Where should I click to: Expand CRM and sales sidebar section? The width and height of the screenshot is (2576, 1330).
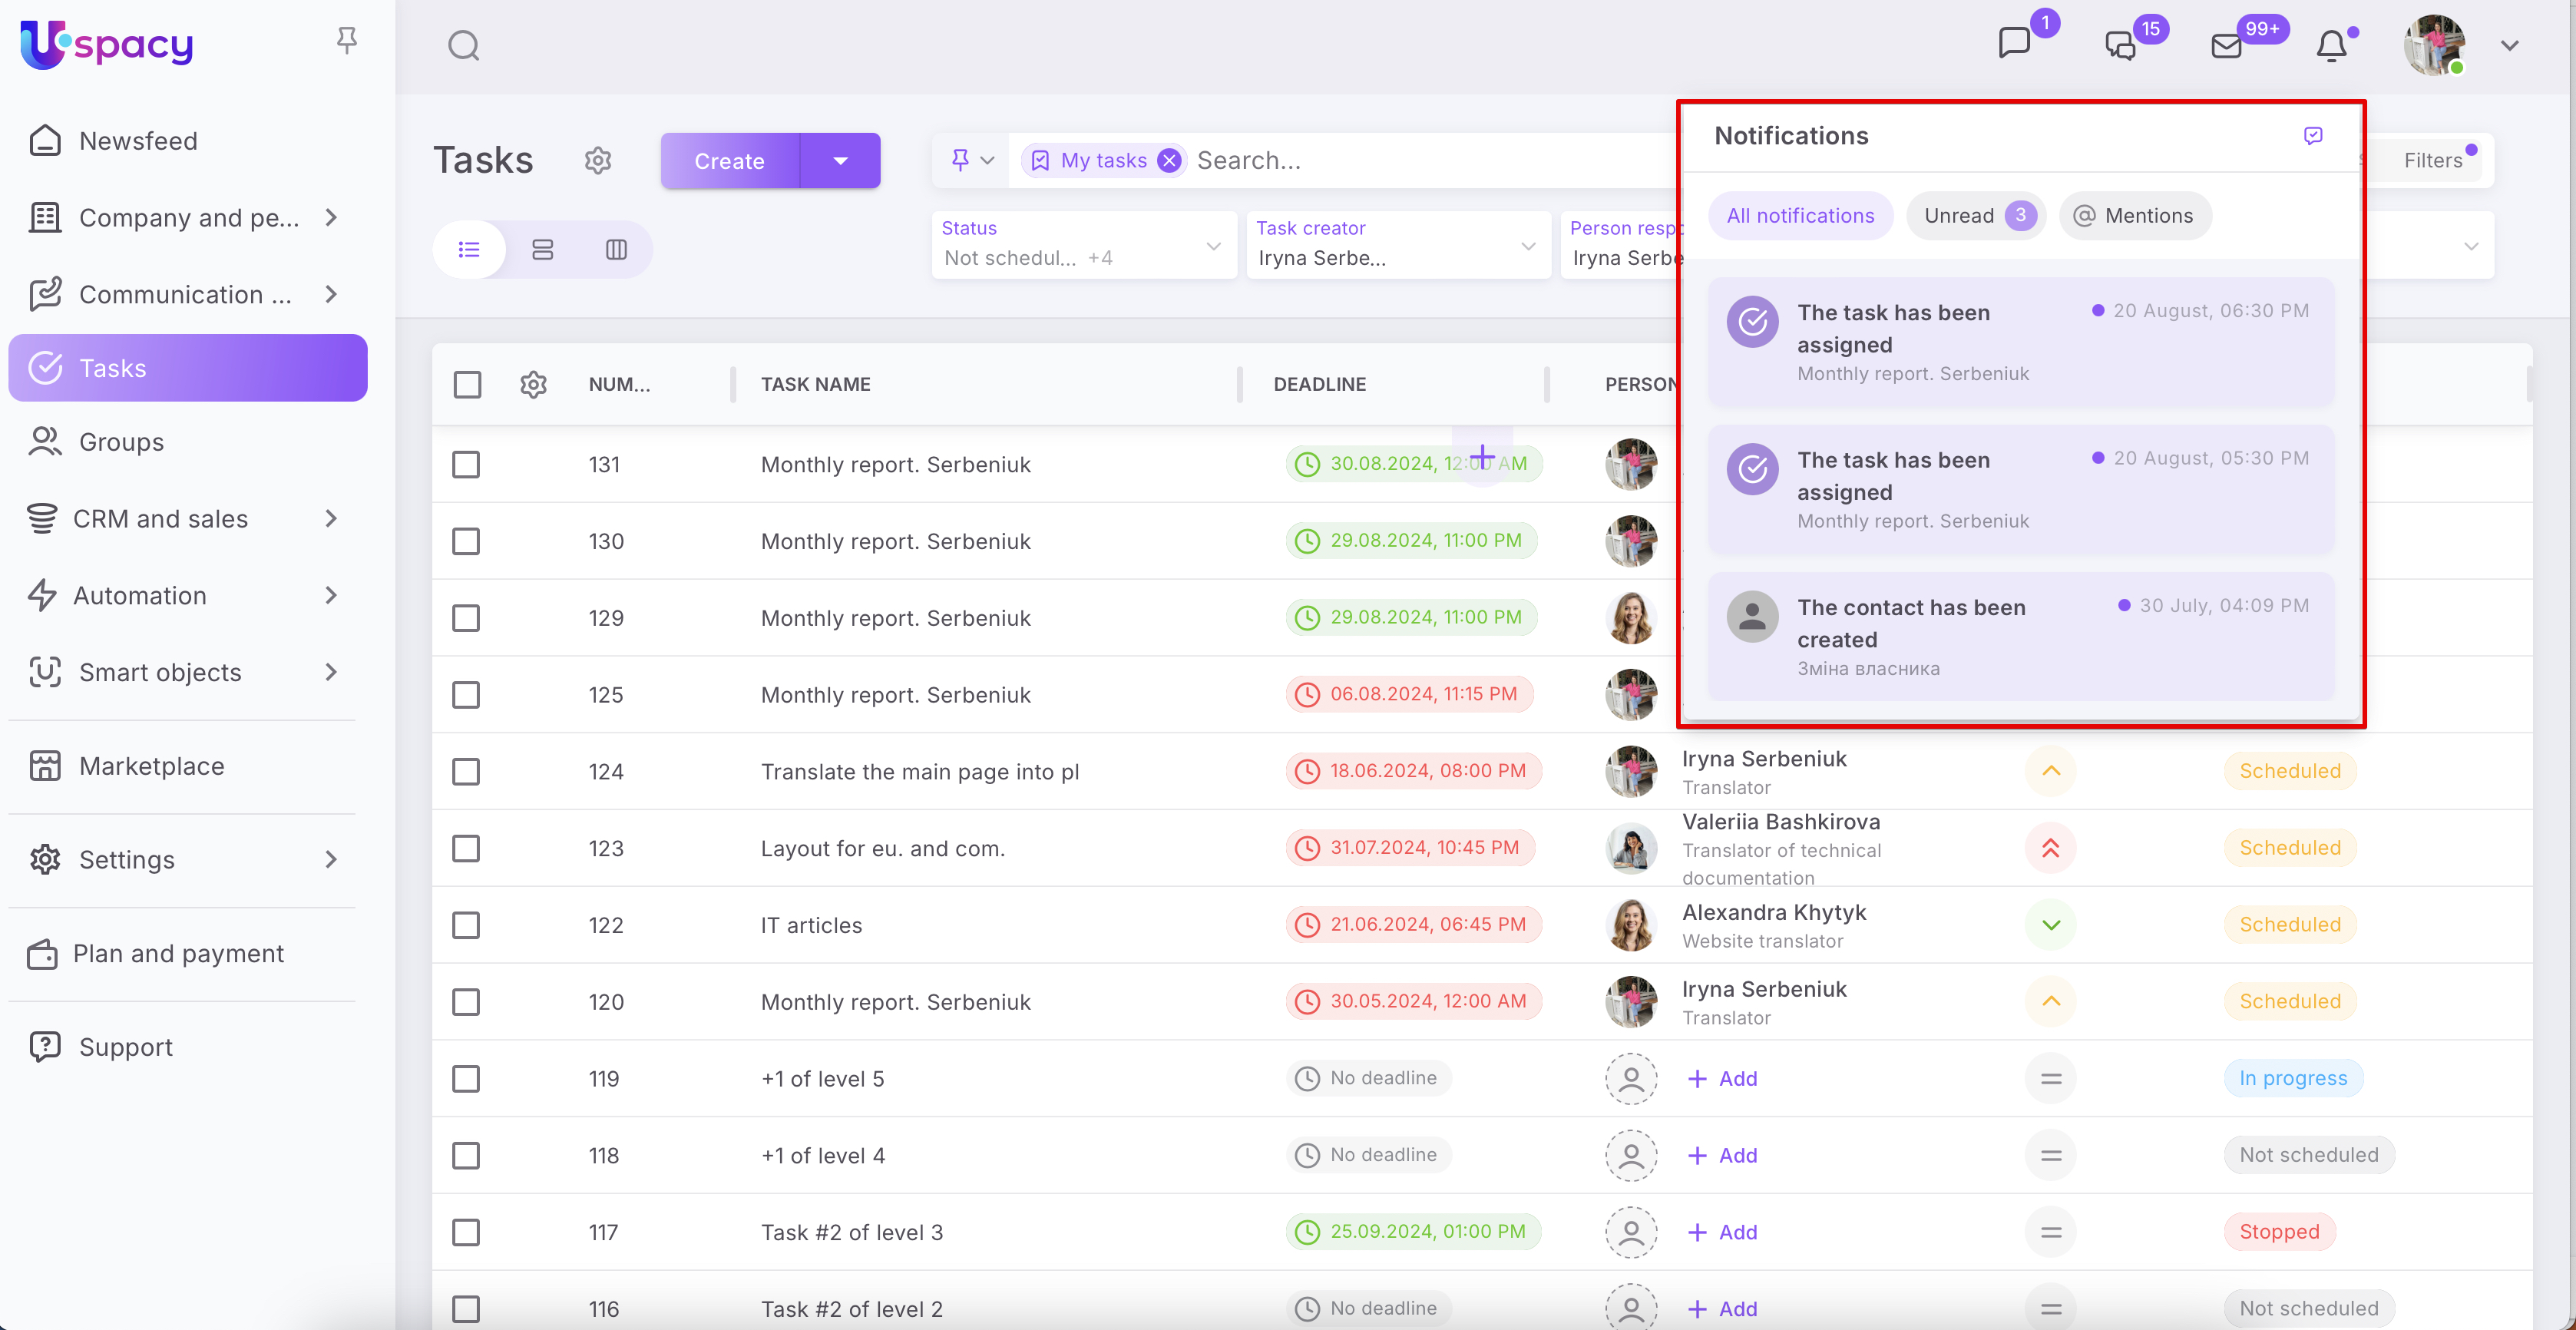point(331,519)
